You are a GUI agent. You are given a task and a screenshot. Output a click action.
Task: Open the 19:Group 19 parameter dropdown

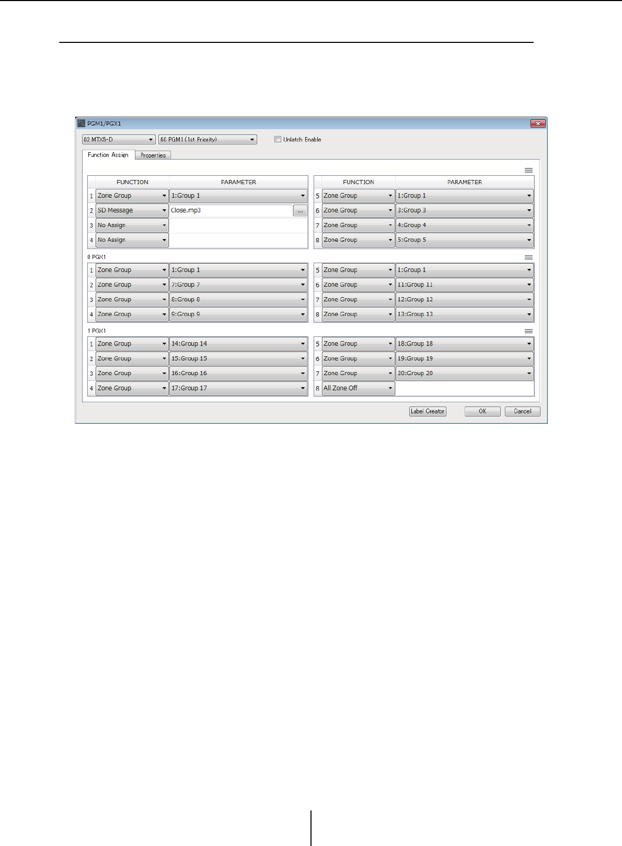point(464,358)
